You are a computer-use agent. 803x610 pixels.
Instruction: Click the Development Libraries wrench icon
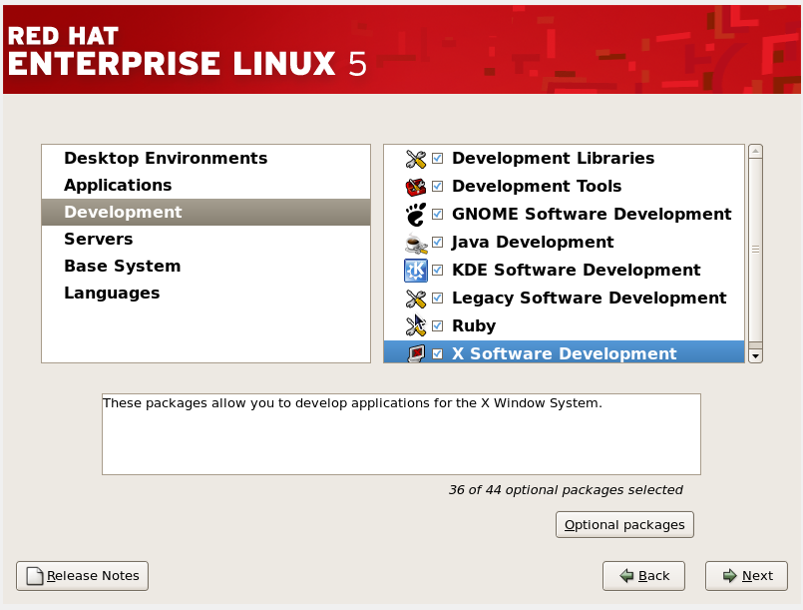click(x=415, y=159)
